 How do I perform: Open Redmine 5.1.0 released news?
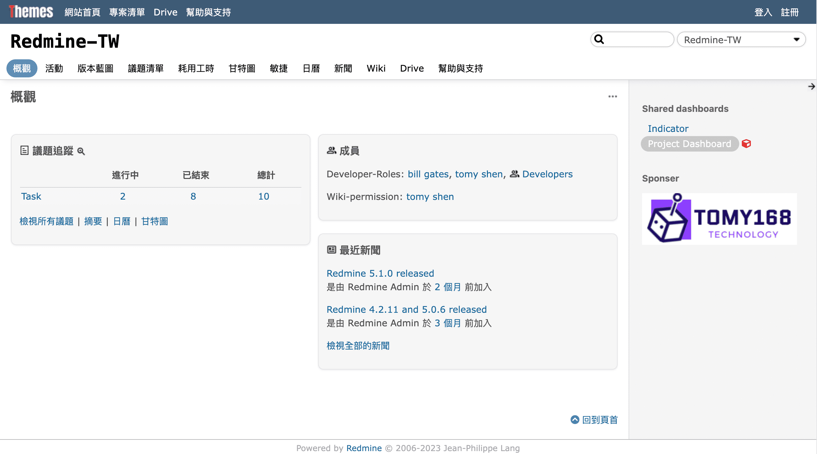click(380, 273)
